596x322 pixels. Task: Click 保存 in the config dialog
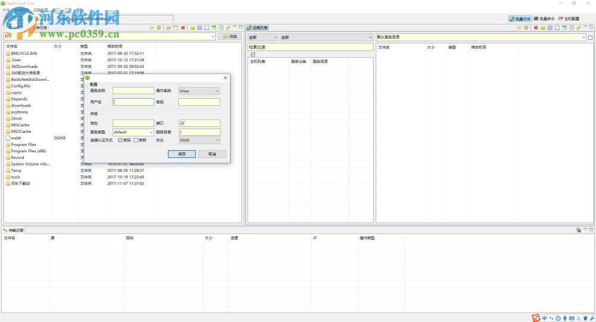182,154
